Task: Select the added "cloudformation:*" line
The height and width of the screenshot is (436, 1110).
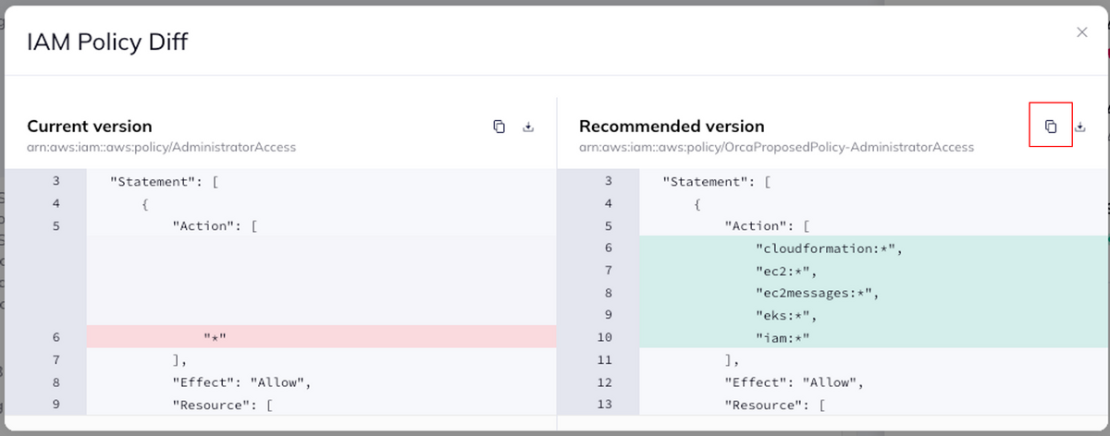Action: pyautogui.click(x=828, y=248)
